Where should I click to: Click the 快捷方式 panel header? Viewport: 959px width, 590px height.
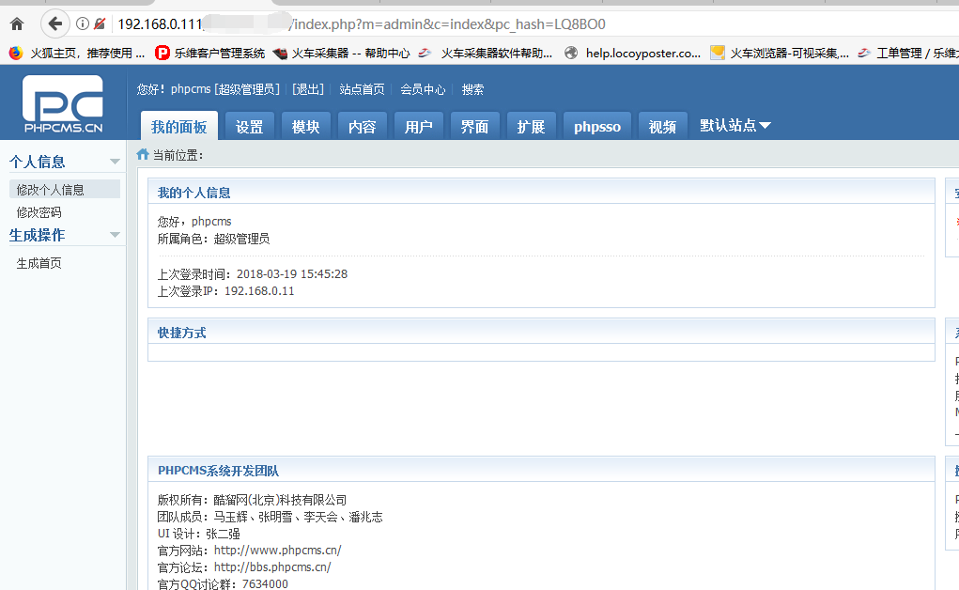(x=541, y=333)
